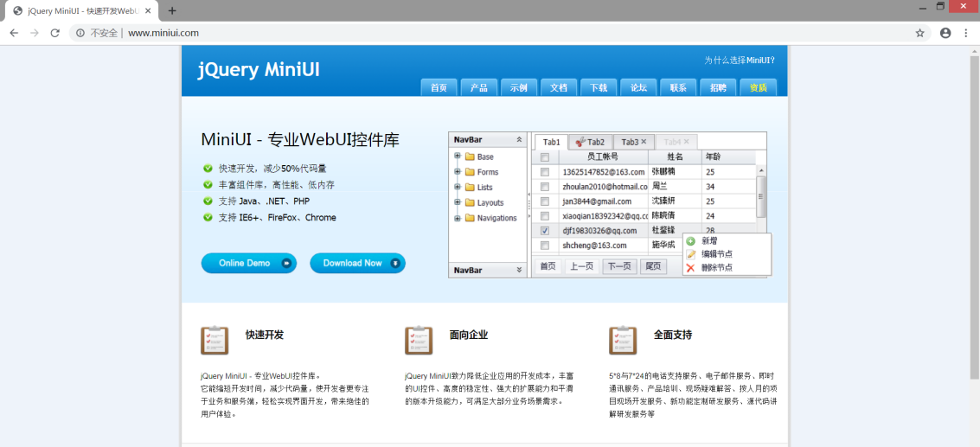Go back with the browser back arrow

[14, 33]
